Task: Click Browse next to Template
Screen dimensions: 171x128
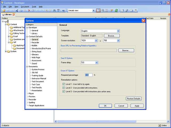Action: click(112, 36)
